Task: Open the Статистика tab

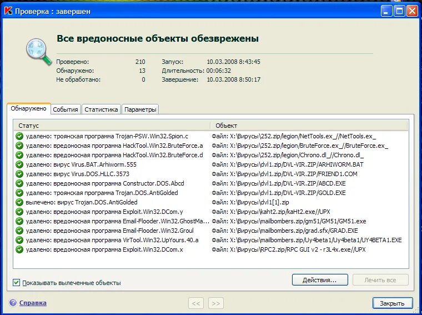Action: tap(101, 109)
